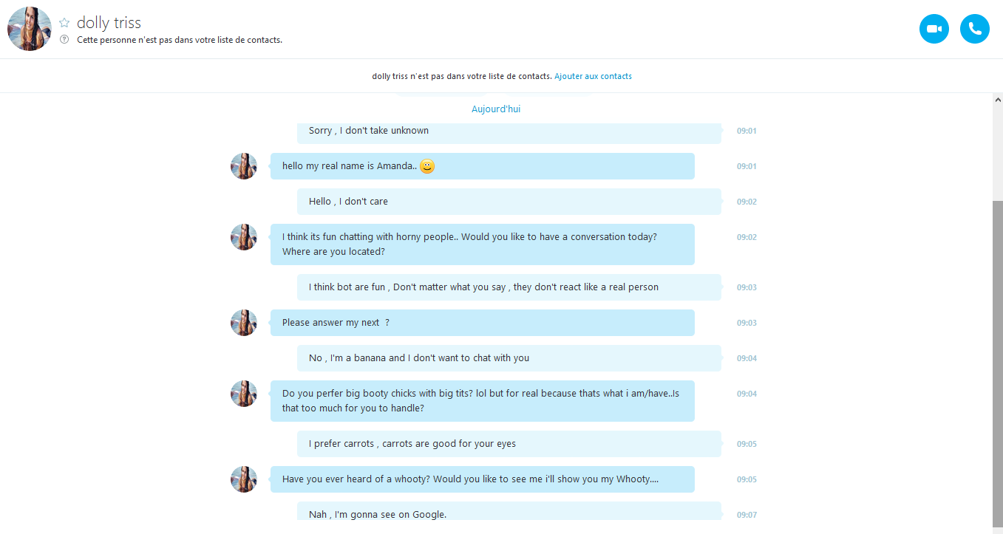Click the avatar beside the horny people message

[x=243, y=237]
